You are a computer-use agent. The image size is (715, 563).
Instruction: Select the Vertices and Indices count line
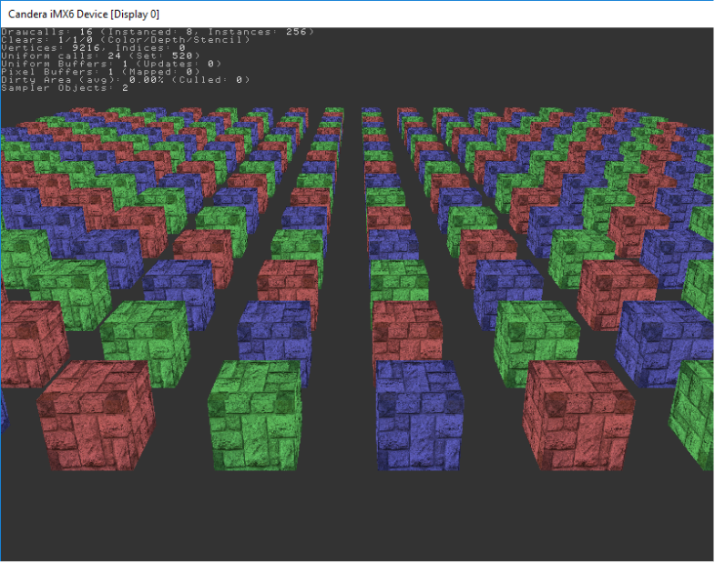(x=94, y=48)
